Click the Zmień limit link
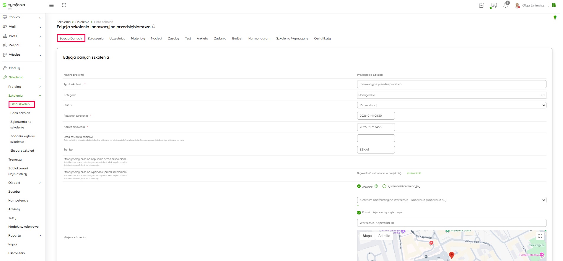The image size is (563, 261). 414,173
